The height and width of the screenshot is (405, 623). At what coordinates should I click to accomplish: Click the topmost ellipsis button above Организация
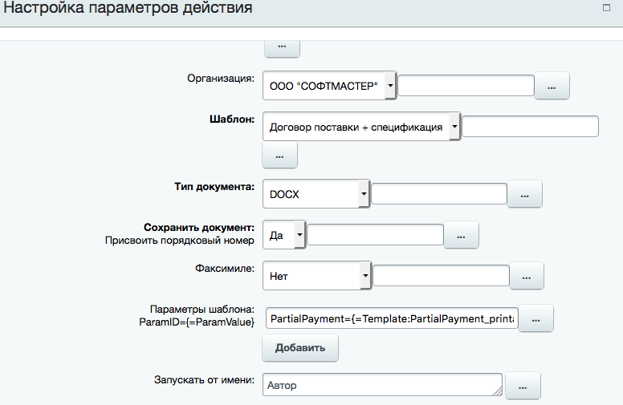click(x=282, y=47)
